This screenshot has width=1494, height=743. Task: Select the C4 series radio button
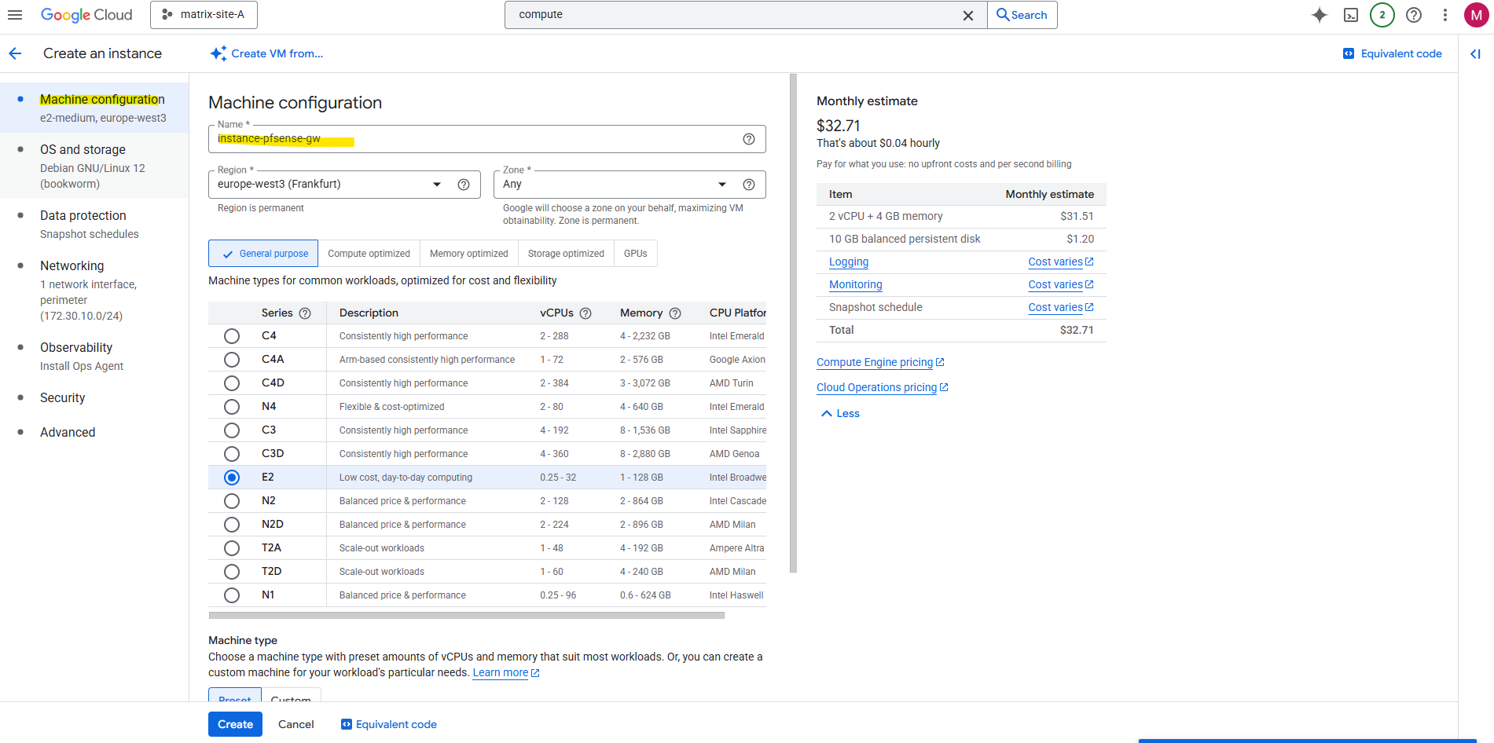(232, 336)
